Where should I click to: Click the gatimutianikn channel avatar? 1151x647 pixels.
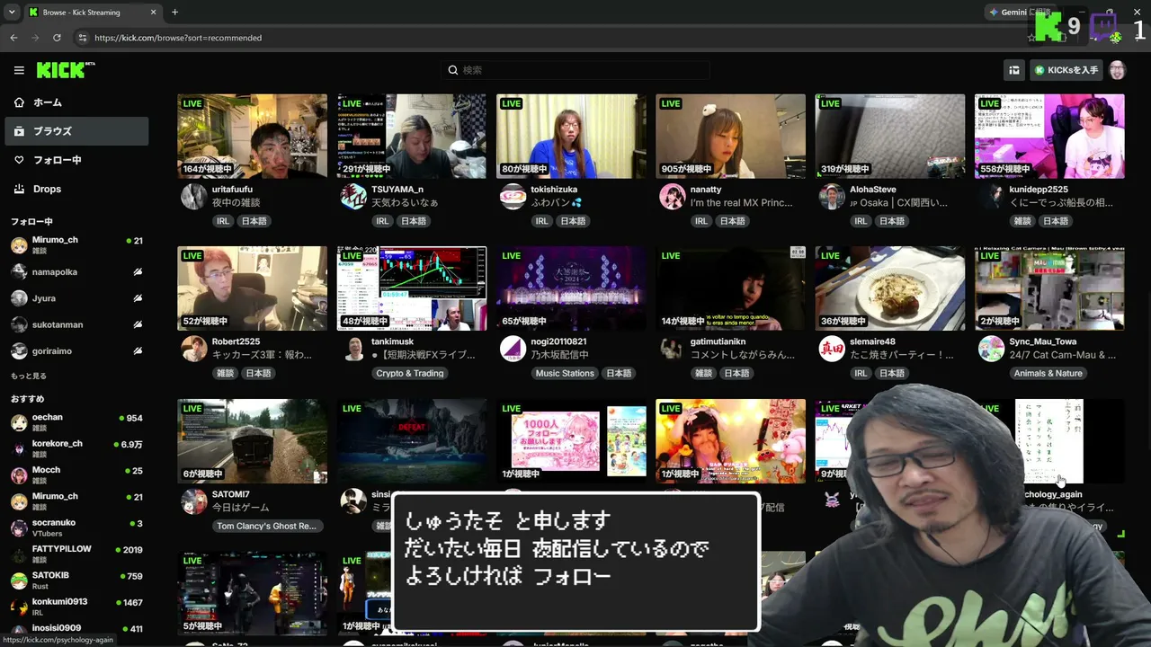672,349
